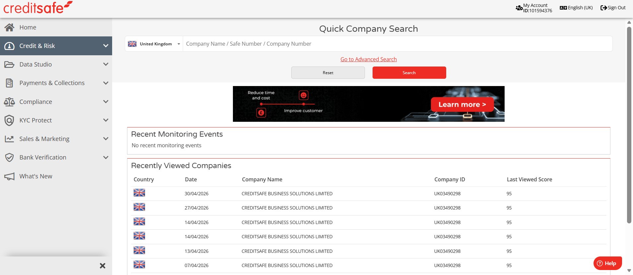The image size is (633, 275).
Task: Click the Company ID column header
Action: [450, 179]
